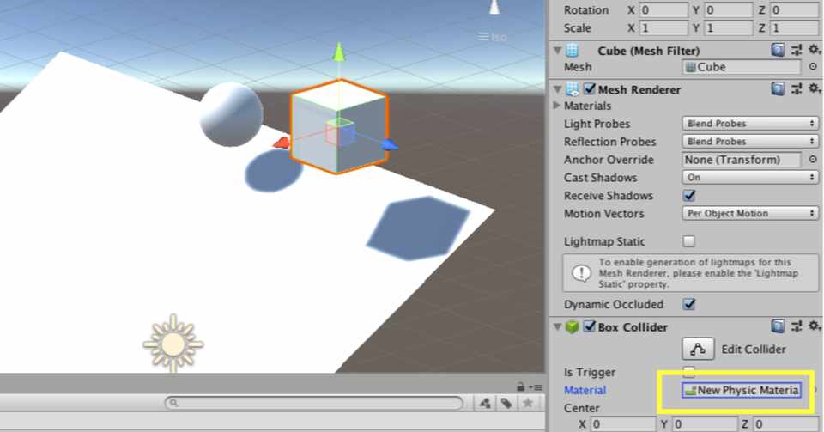
Task: Collapse the Mesh Renderer component
Action: (558, 89)
